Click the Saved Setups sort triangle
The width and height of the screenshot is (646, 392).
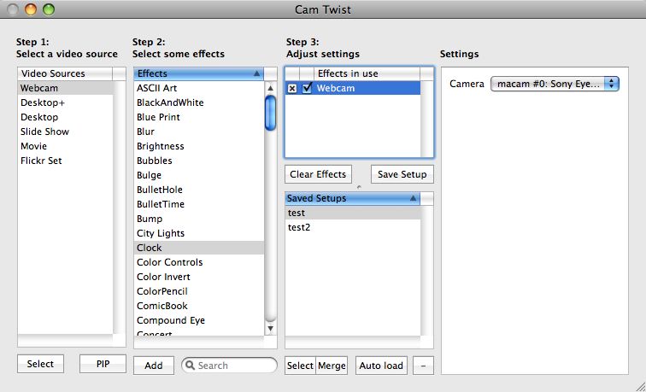pyautogui.click(x=414, y=198)
